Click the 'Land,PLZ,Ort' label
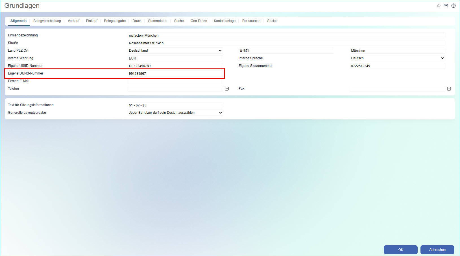 tap(18, 51)
